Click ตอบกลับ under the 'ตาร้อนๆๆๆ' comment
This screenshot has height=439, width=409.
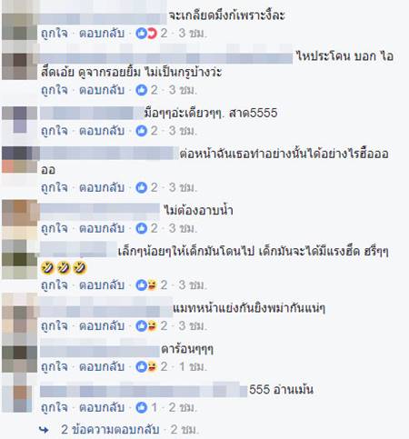pyautogui.click(x=102, y=366)
